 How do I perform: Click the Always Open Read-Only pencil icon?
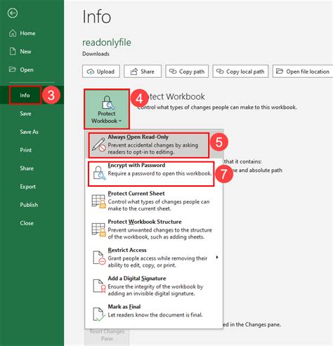(98, 145)
